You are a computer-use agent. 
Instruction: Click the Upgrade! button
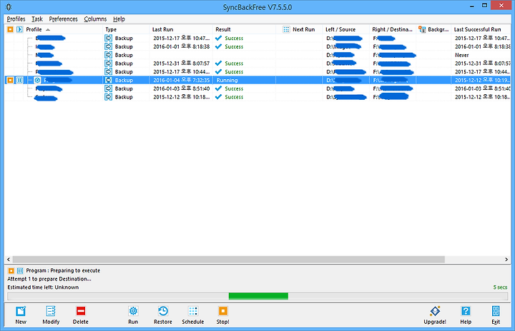click(x=435, y=315)
